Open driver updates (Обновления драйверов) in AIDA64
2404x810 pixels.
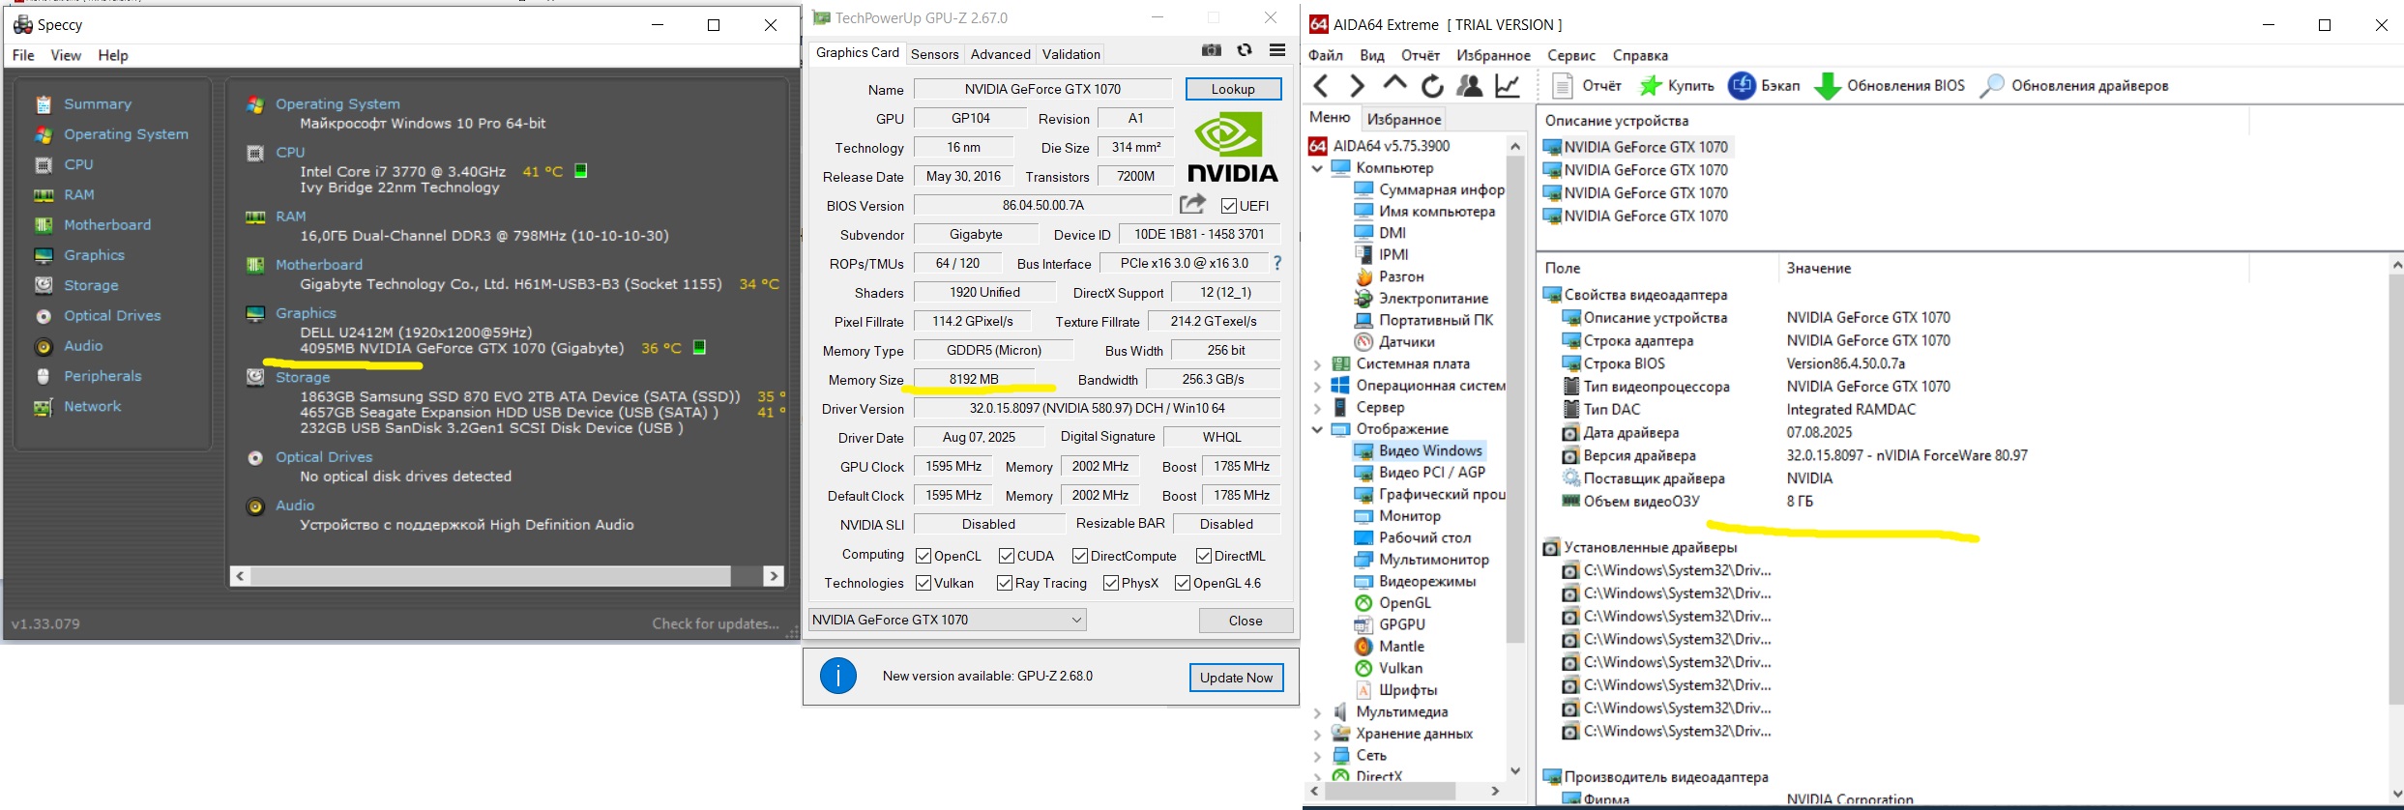click(2073, 86)
